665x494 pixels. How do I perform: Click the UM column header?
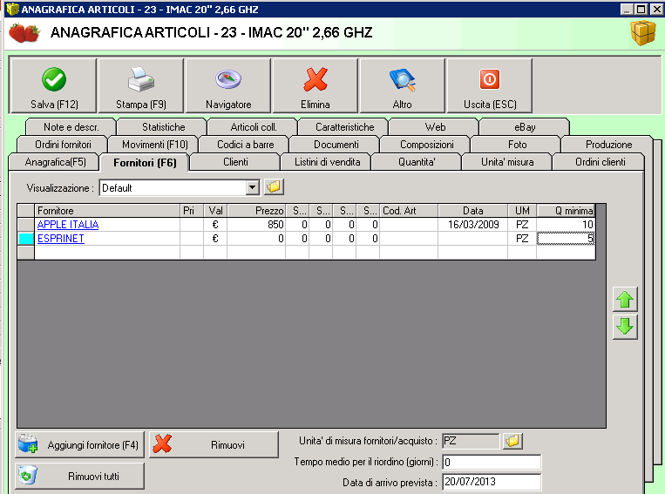coord(522,211)
